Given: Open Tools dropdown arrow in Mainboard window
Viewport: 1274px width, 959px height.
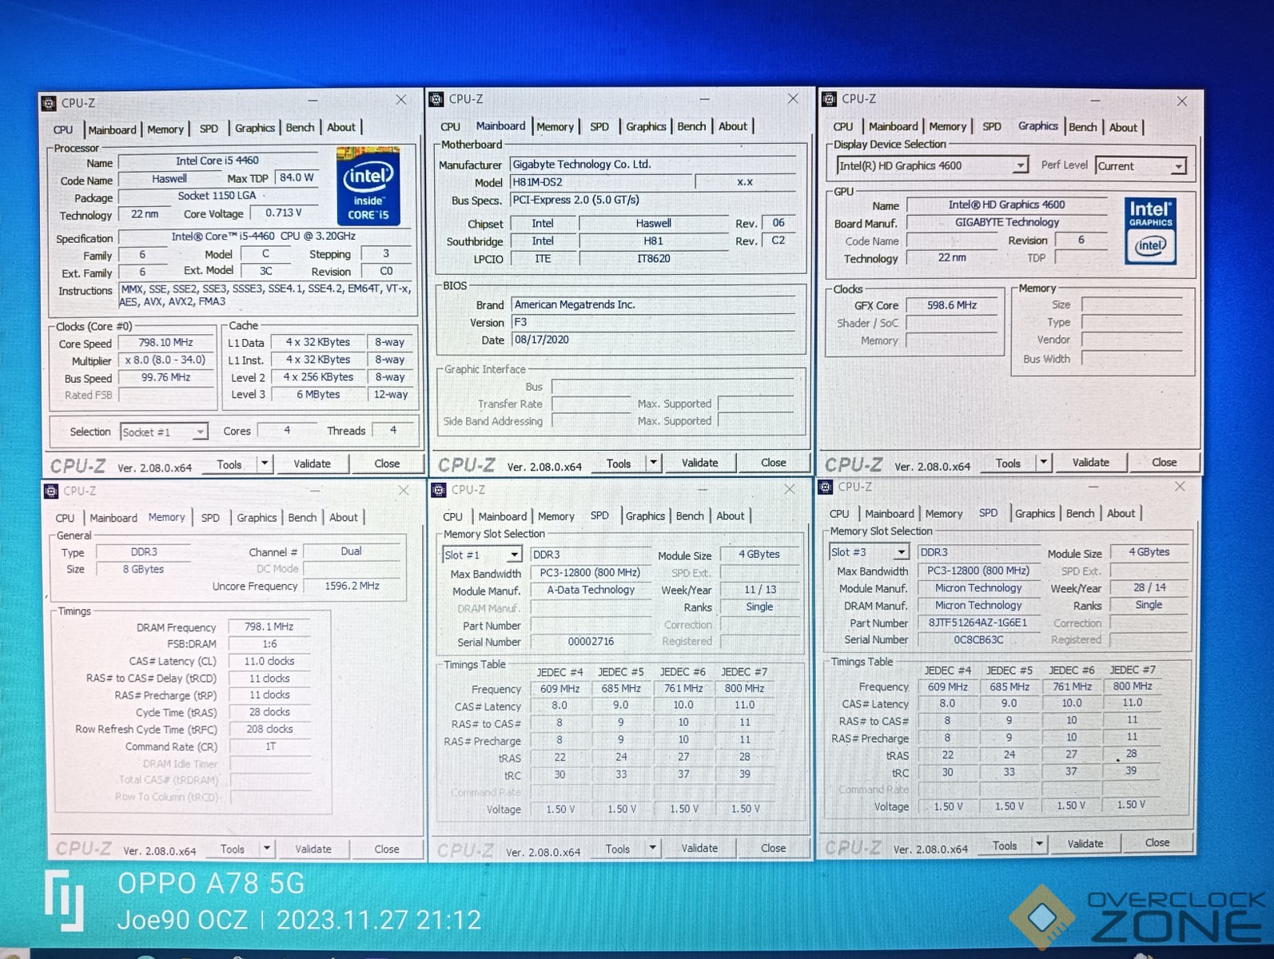Looking at the screenshot, I should click(x=653, y=463).
